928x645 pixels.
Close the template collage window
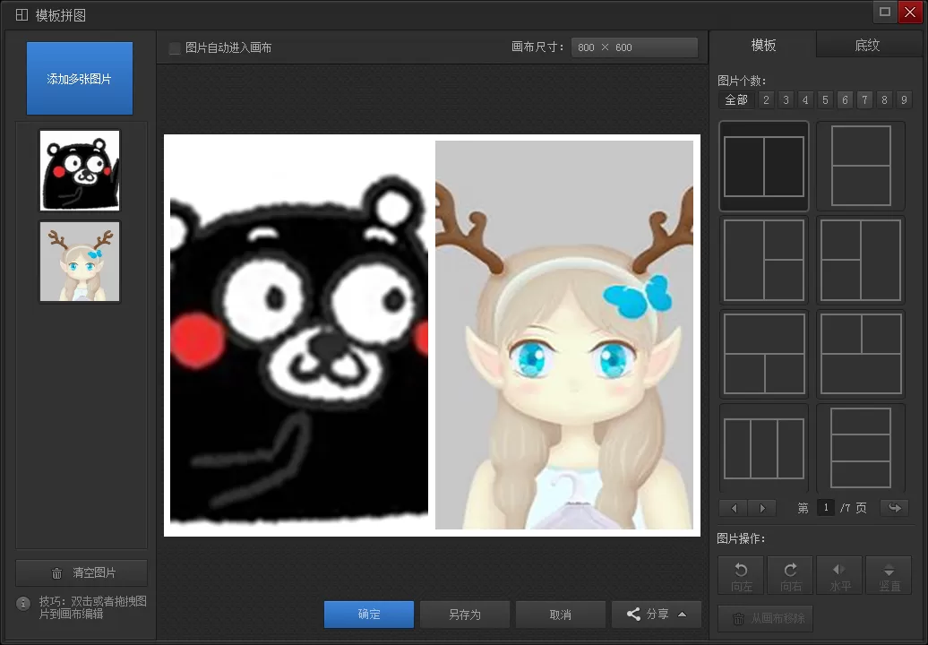click(x=910, y=12)
